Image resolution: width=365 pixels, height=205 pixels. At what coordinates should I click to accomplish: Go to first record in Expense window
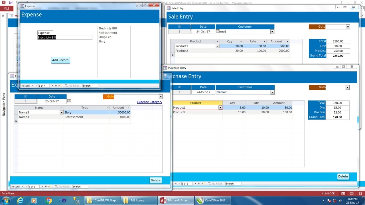tap(33, 86)
